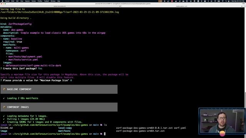Open the Edit menu

[x=17, y=1]
